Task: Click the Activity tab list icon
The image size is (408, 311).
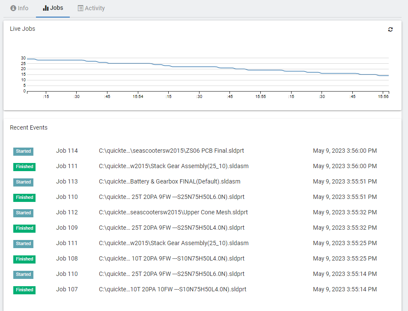Action: (80, 8)
